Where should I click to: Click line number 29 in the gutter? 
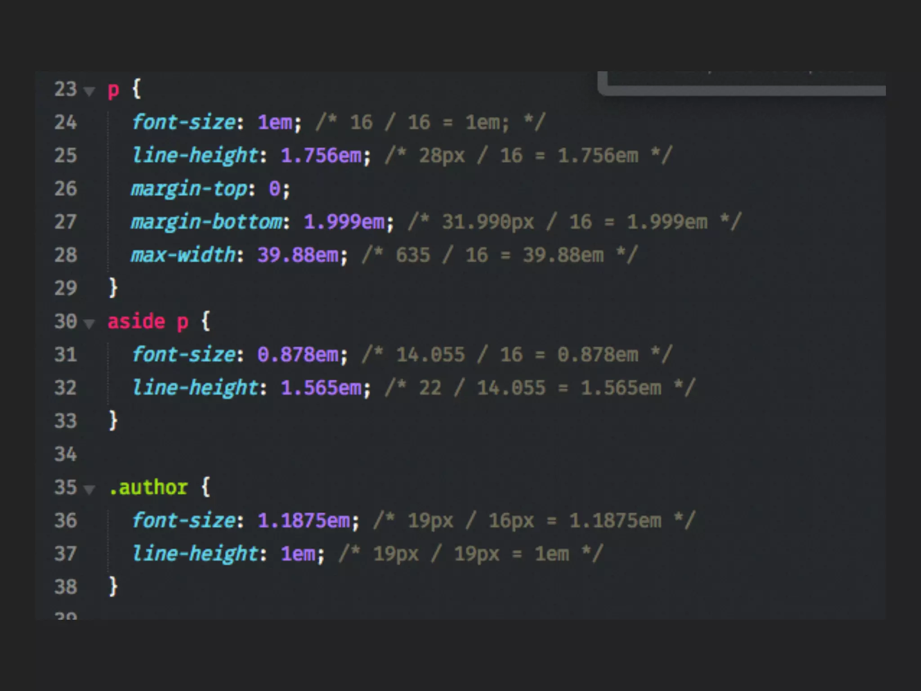(66, 288)
